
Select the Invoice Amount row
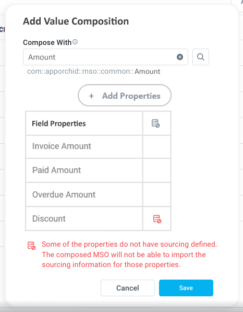pos(98,147)
